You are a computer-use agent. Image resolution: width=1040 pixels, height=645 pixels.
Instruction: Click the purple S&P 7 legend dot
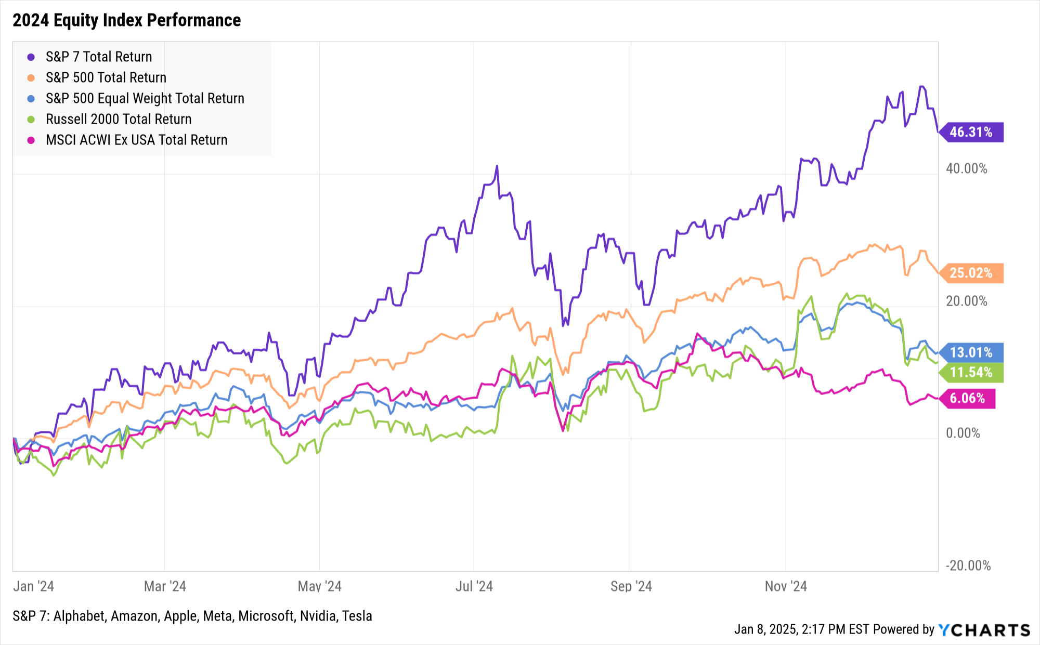[x=31, y=57]
